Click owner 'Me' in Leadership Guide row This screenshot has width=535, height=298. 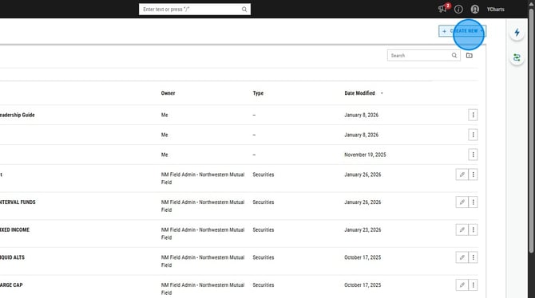tap(164, 115)
